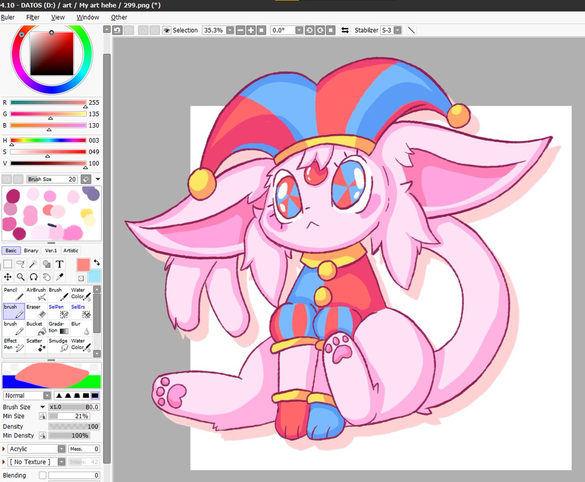Screen dimensions: 585x482
Task: Select the Shape tool
Action: [46, 264]
